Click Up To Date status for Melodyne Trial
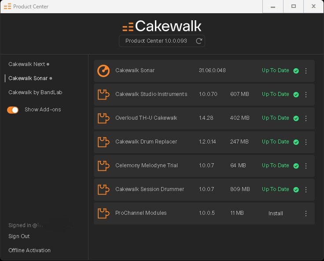This screenshot has height=261, width=324. pyautogui.click(x=276, y=165)
